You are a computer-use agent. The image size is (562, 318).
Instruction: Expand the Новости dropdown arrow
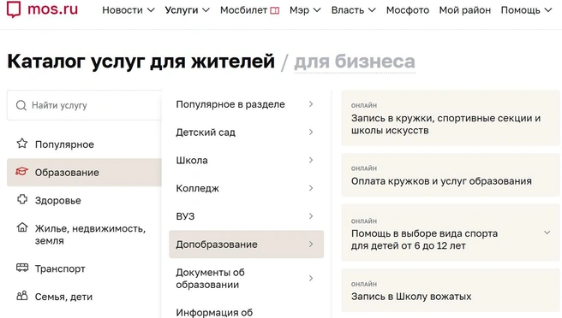[x=152, y=10]
